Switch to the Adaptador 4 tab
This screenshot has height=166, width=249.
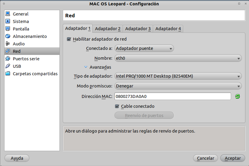pyautogui.click(x=168, y=29)
